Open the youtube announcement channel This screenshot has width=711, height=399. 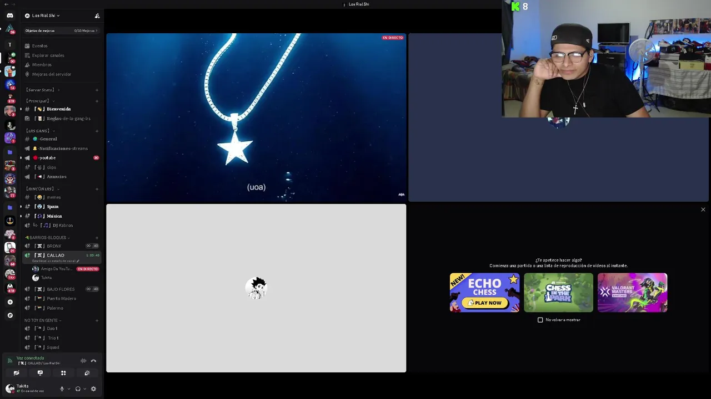coord(61,158)
